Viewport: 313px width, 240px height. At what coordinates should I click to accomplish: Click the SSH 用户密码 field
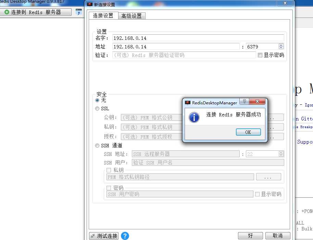180,194
